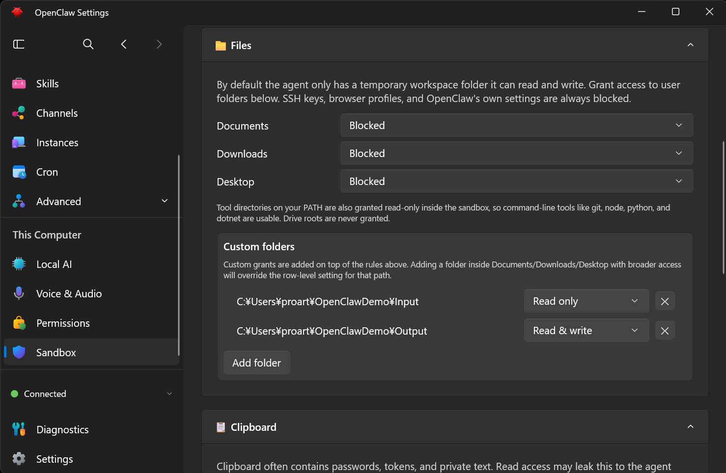This screenshot has width=726, height=473.
Task: Select the Voice & Audio label
Action: point(69,293)
